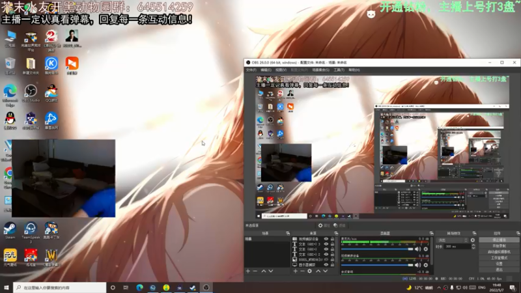Move scene down with arrow icon
This screenshot has width=521, height=293.
[x=271, y=271]
